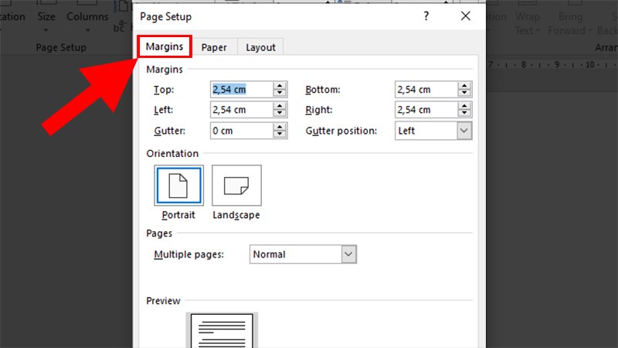Decrease the Right margin value
The width and height of the screenshot is (618, 348).
click(464, 114)
